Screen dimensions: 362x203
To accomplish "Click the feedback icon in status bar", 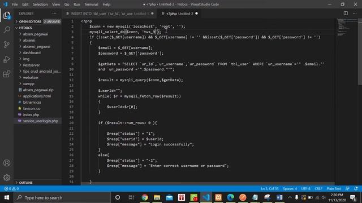I will (347, 188).
